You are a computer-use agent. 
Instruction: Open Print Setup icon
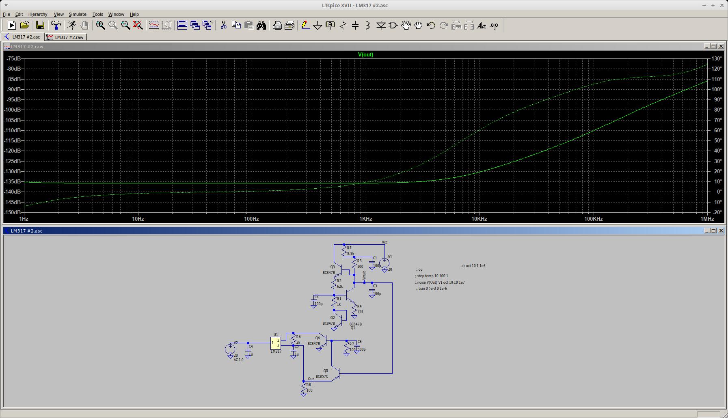coord(277,25)
